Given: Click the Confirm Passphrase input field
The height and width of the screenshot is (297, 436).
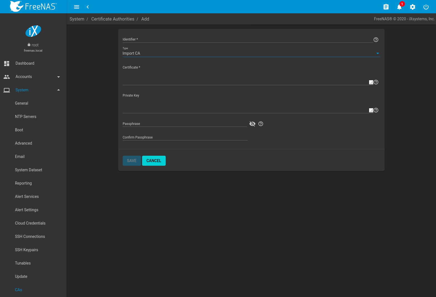Looking at the screenshot, I should point(185,137).
